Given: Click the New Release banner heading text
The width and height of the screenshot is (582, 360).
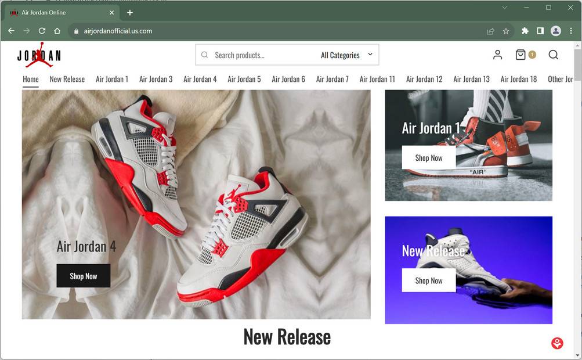Looking at the screenshot, I should point(433,251).
